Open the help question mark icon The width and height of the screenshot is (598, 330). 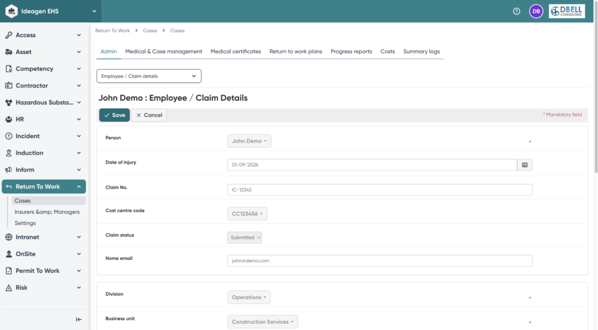tap(516, 12)
